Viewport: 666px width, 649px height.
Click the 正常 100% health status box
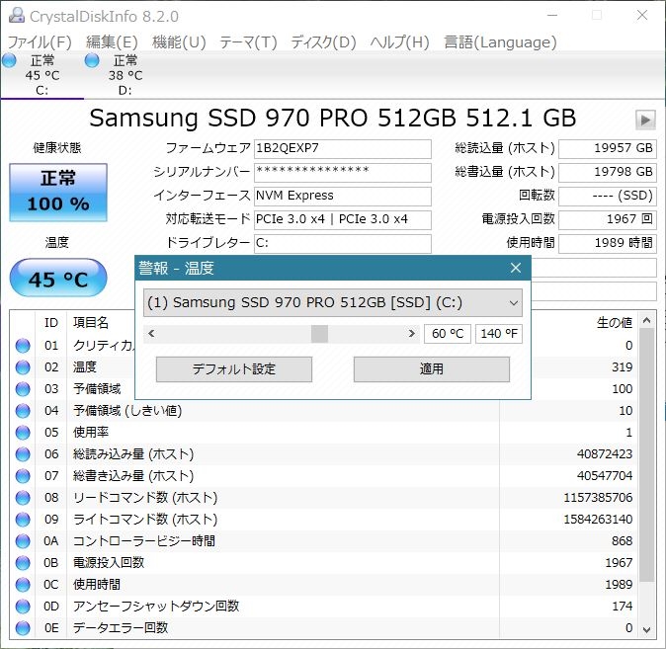tap(58, 192)
